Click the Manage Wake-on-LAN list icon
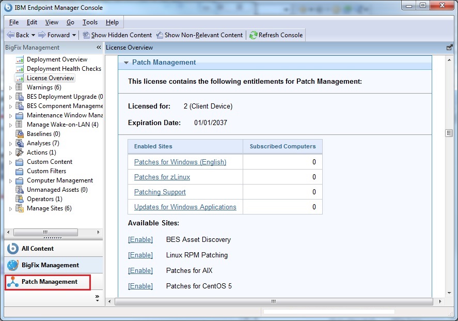Image resolution: width=458 pixels, height=321 pixels. pyautogui.click(x=19, y=125)
